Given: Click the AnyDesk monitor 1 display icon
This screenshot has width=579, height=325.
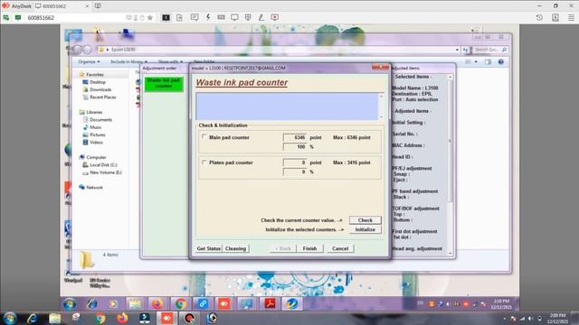Looking at the screenshot, I should pyautogui.click(x=166, y=17).
